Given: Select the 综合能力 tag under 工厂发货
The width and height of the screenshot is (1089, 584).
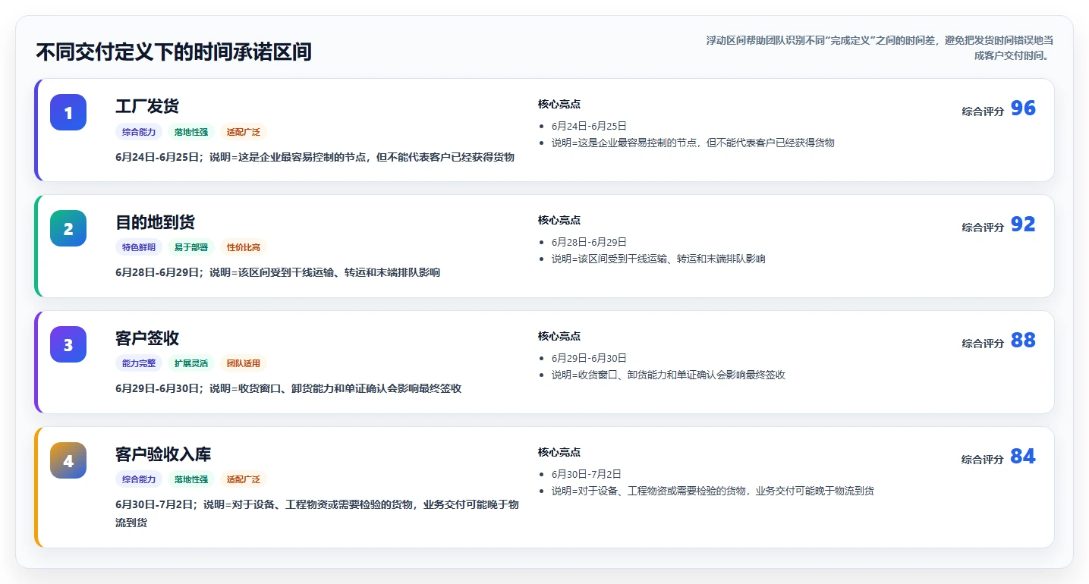Looking at the screenshot, I should 139,132.
